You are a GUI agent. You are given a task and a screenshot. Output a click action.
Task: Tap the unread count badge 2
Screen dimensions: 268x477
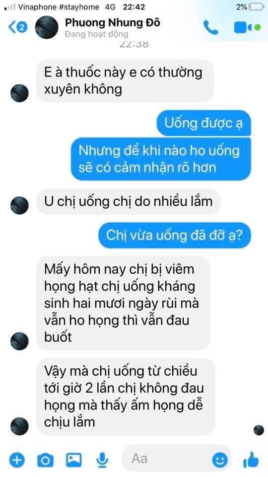pyautogui.click(x=22, y=27)
